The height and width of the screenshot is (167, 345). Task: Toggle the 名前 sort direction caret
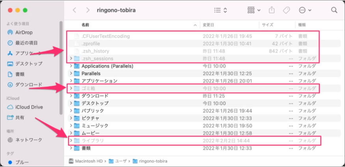point(195,25)
